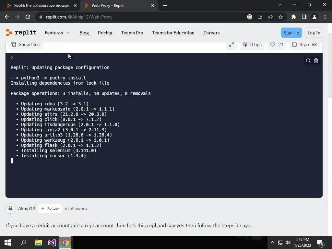The image size is (332, 249).
Task: Bookmark this page with star
Action: 281,17
